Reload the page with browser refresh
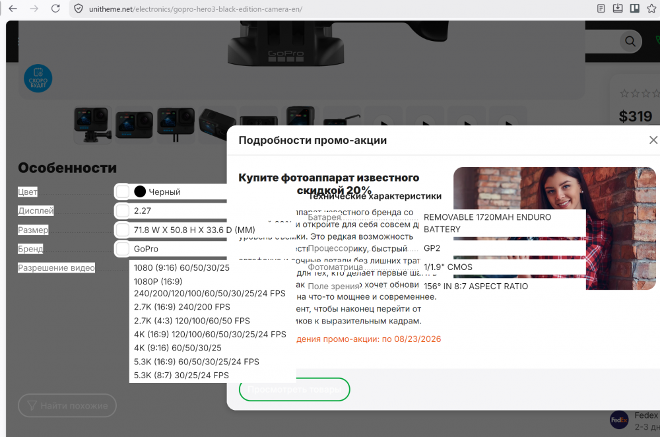This screenshot has width=660, height=437. pyautogui.click(x=55, y=9)
